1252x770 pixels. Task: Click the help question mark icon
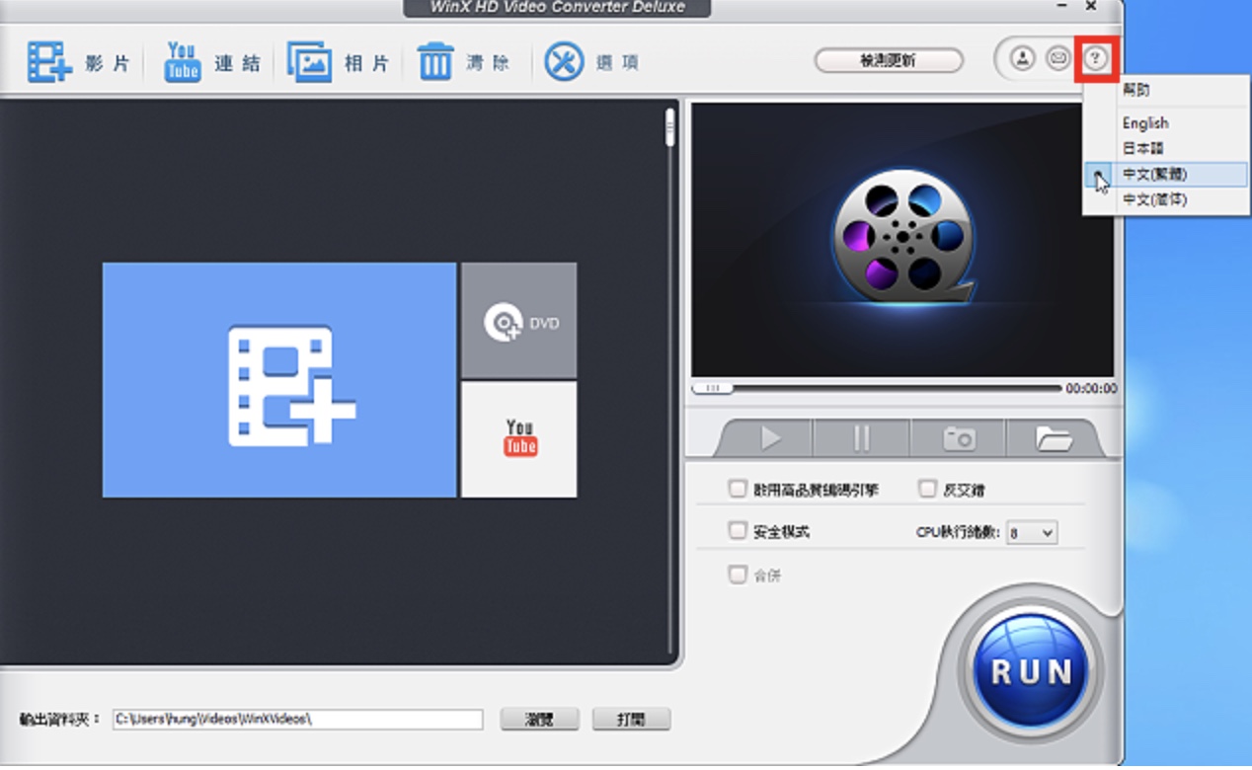1095,59
